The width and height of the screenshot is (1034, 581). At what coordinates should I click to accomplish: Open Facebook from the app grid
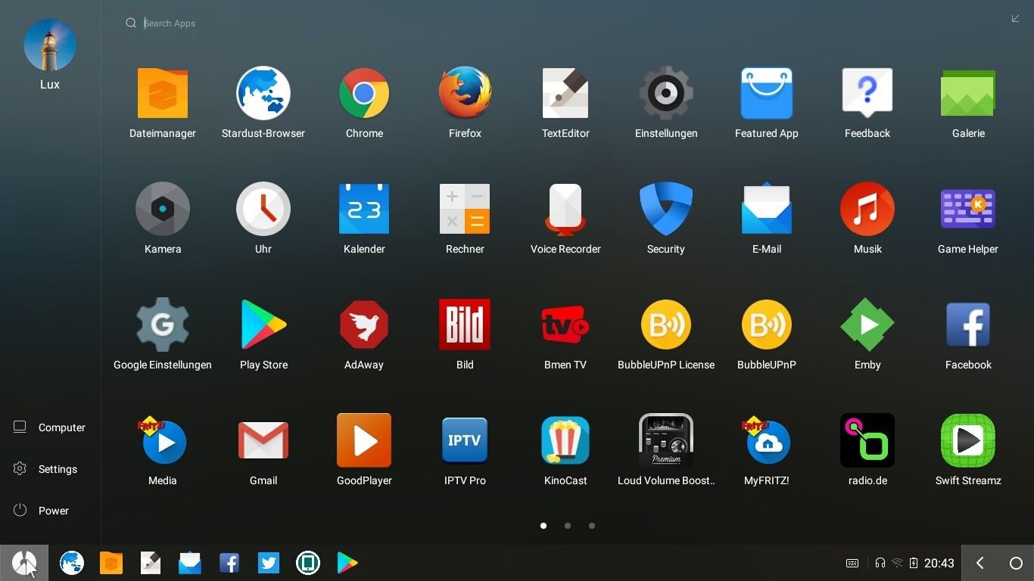968,325
